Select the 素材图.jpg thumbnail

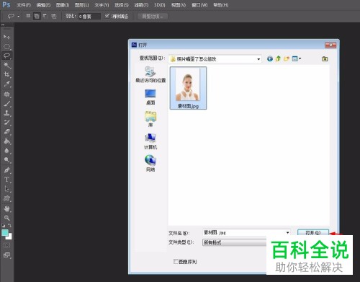click(188, 88)
